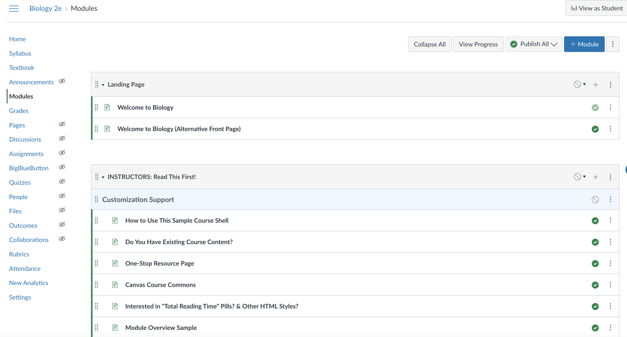Open the Module Overview Sample page link

pos(161,328)
